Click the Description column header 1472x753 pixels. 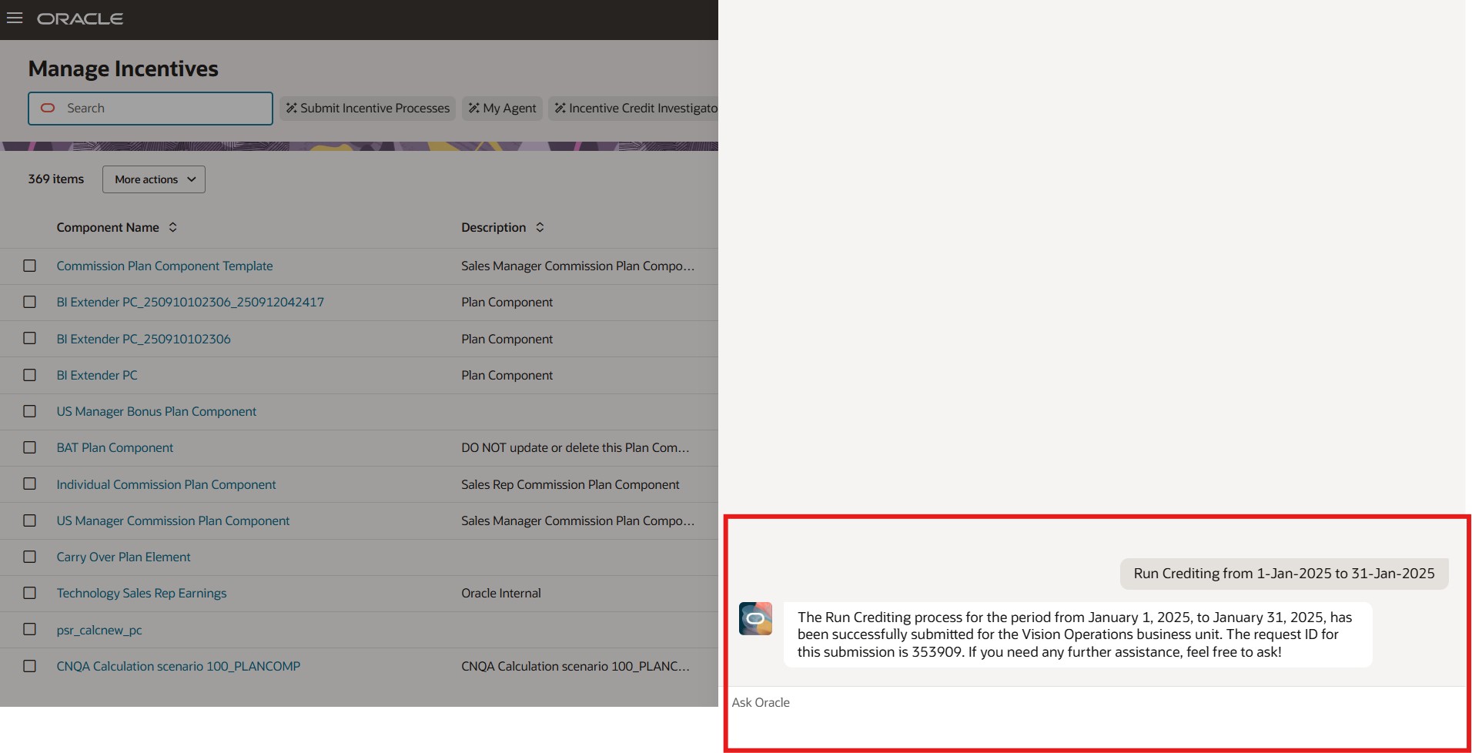[493, 227]
